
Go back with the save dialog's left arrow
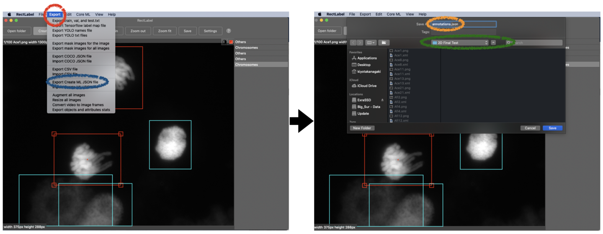353,43
